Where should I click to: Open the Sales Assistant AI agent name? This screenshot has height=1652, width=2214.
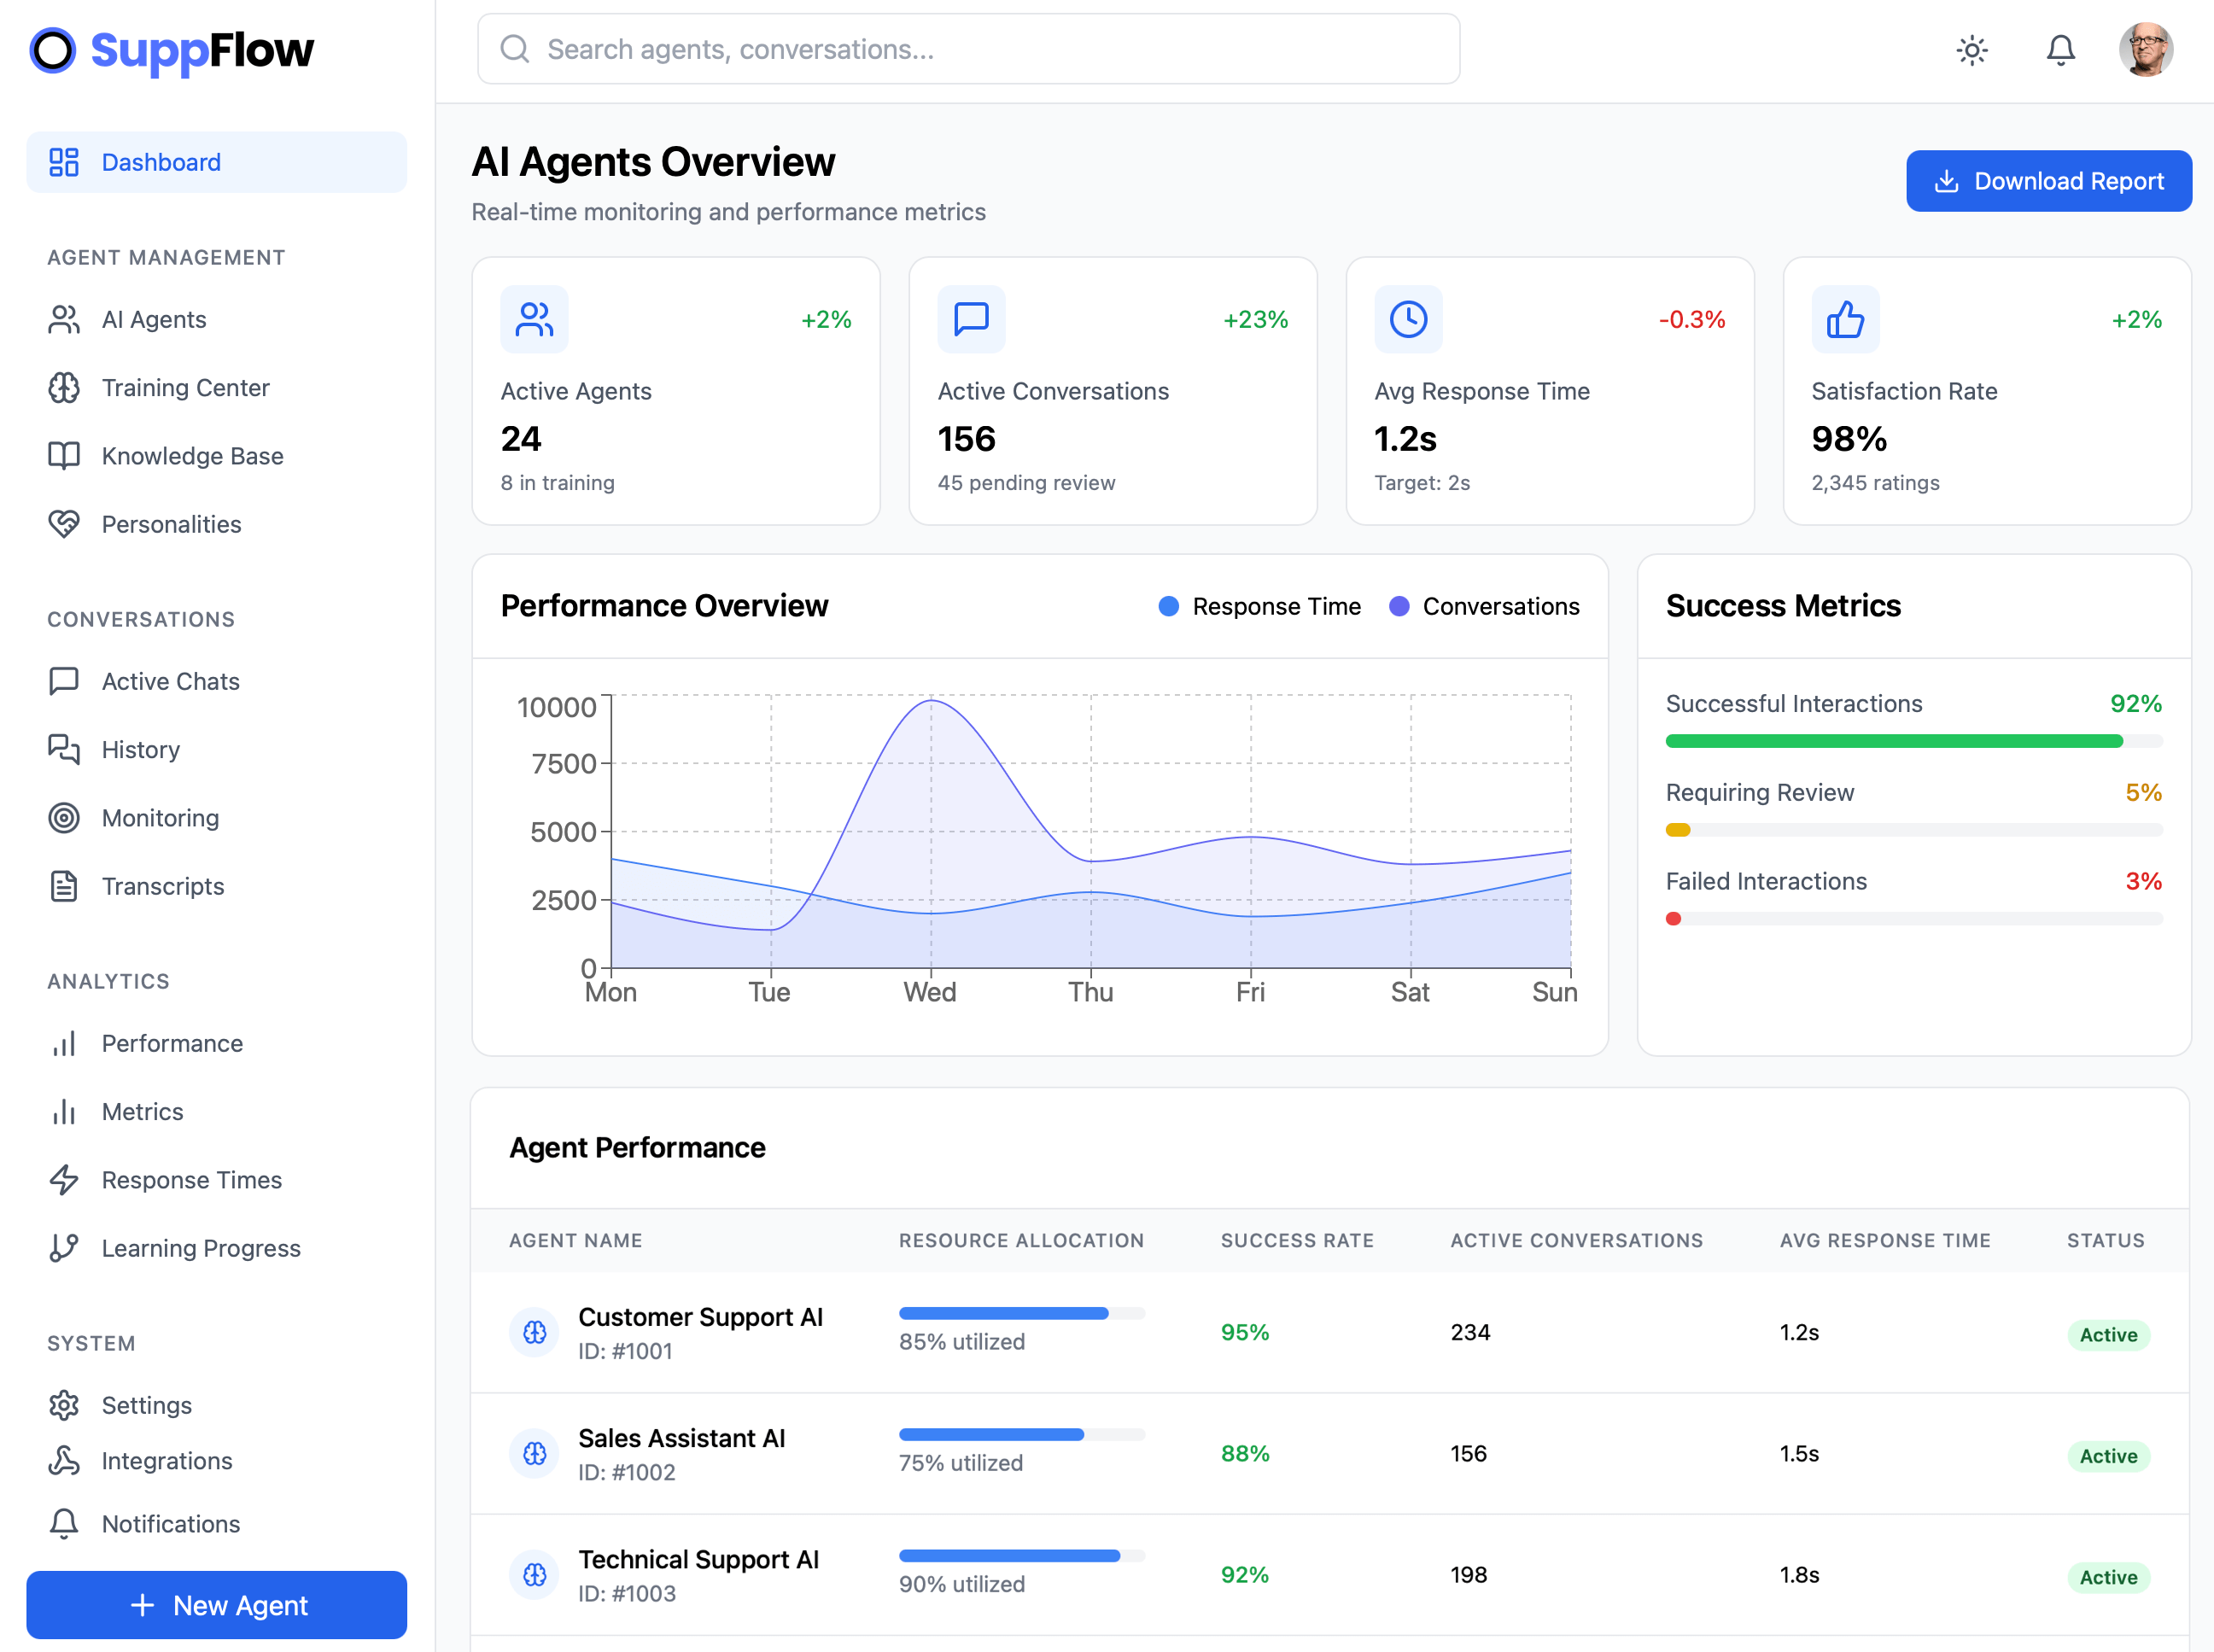point(681,1438)
